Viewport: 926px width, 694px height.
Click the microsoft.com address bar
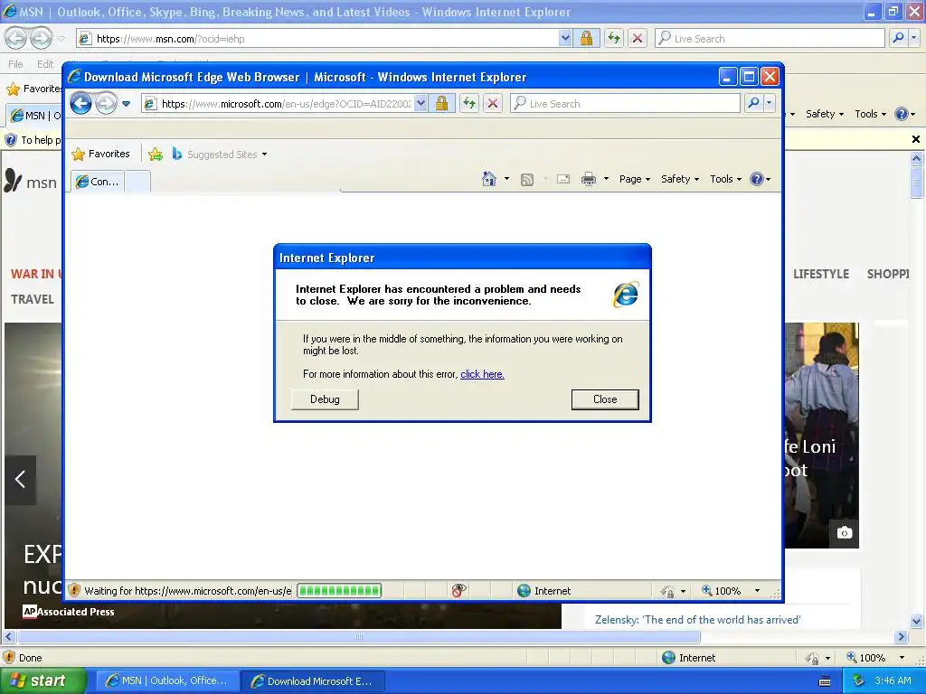click(x=278, y=104)
